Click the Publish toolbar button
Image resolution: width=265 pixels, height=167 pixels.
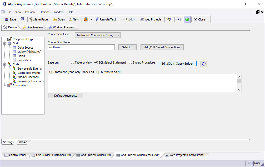(x=128, y=20)
